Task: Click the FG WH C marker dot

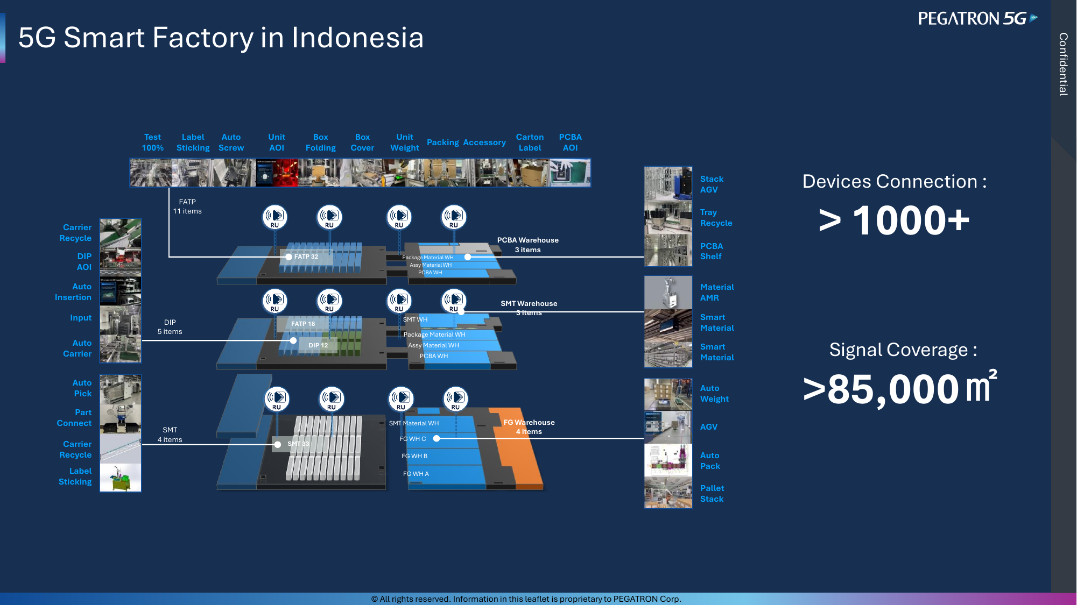Action: 437,439
